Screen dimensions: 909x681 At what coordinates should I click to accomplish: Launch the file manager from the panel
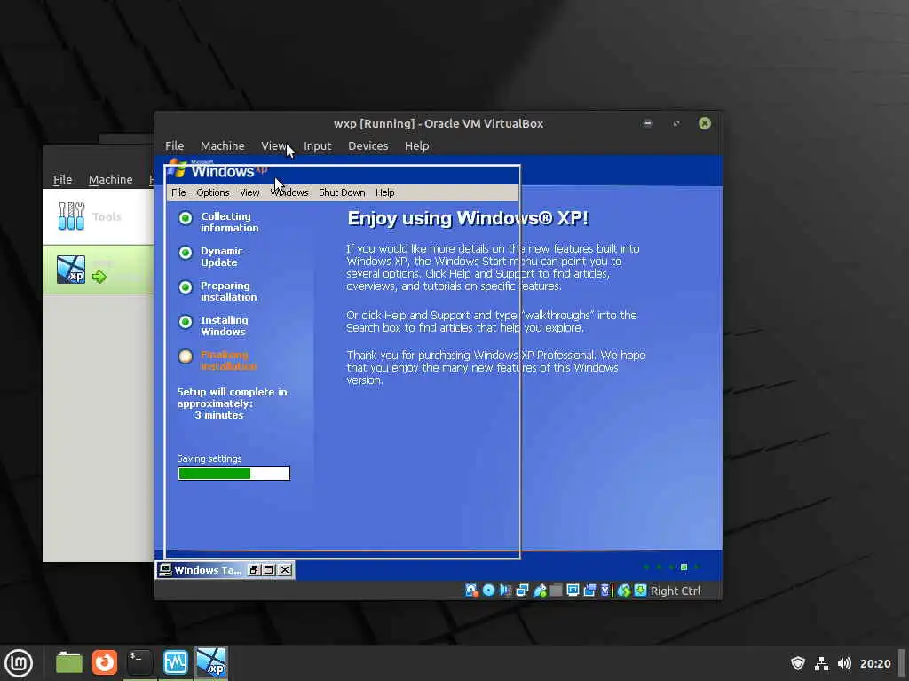(69, 663)
